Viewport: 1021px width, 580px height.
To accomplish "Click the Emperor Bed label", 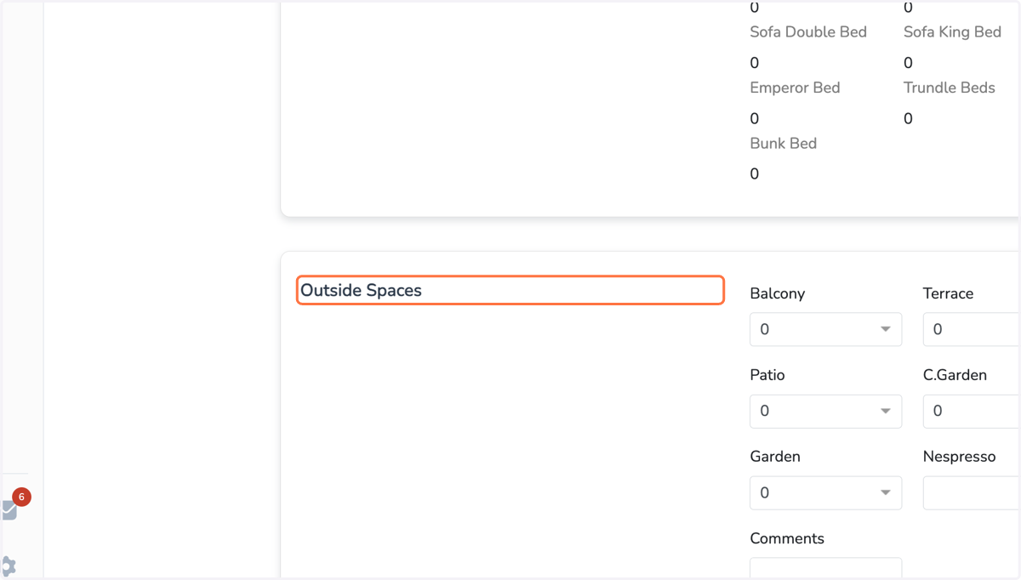I will [x=795, y=88].
